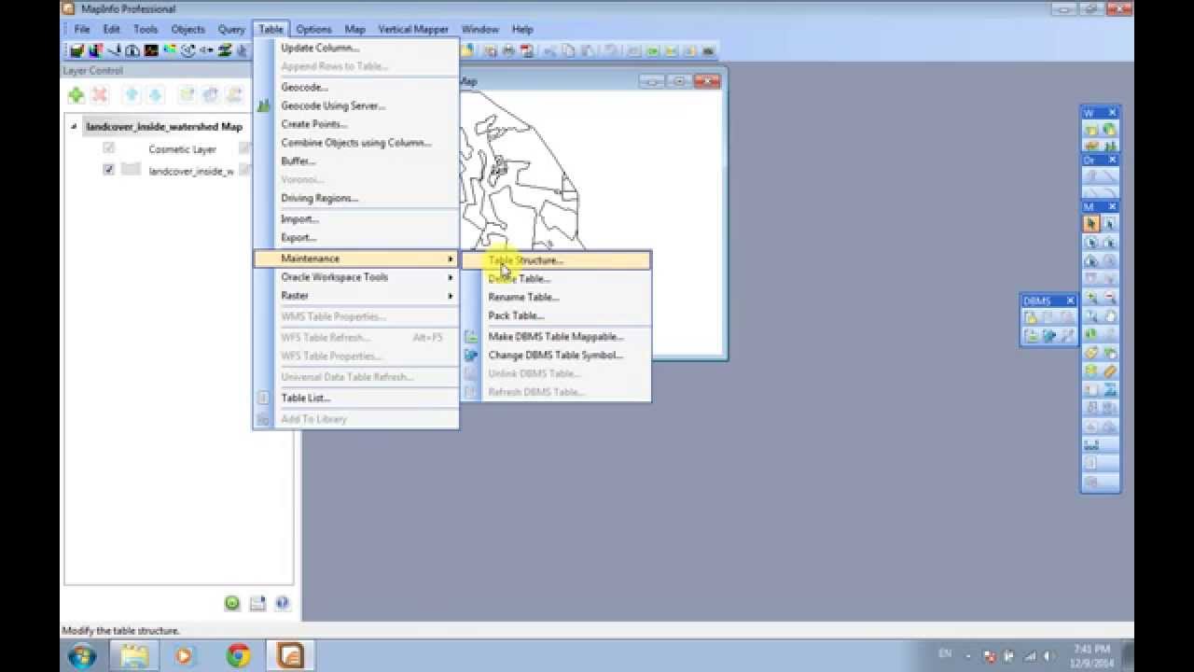
Task: Click Geocode... menu entry
Action: [x=356, y=87]
